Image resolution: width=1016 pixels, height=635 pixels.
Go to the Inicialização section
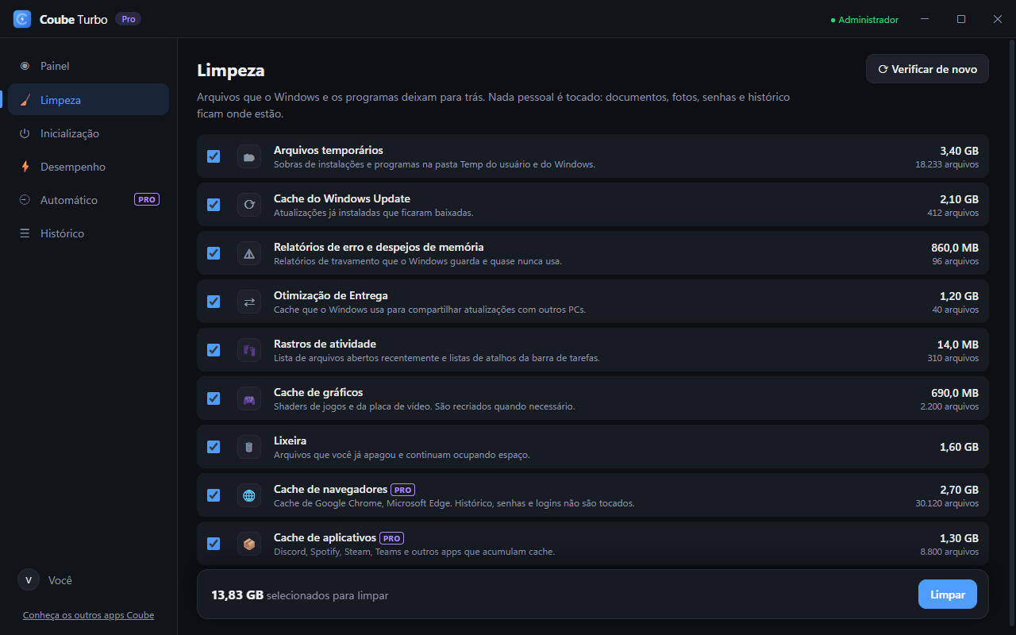click(x=89, y=133)
